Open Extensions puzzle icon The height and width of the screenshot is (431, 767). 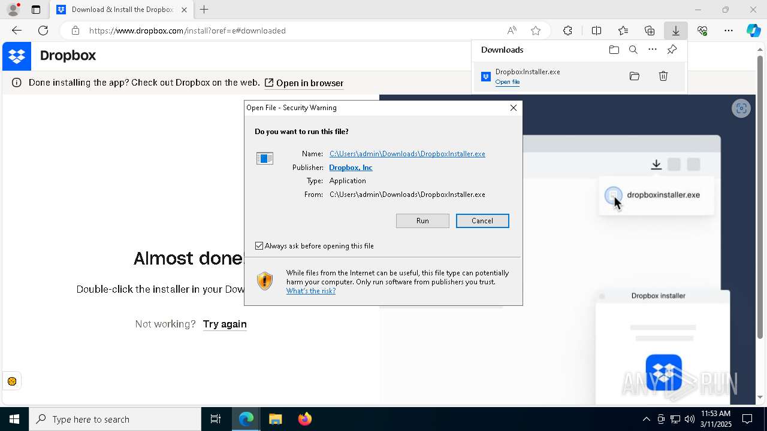point(567,31)
